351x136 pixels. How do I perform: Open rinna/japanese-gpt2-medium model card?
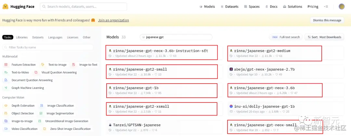[x=286, y=53]
